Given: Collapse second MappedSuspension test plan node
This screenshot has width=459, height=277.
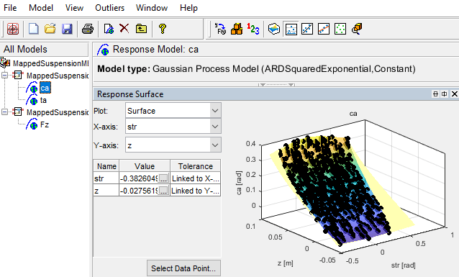Looking at the screenshot, I should click(5, 112).
